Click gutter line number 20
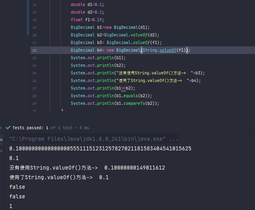255x210 pixels. click(34, 35)
